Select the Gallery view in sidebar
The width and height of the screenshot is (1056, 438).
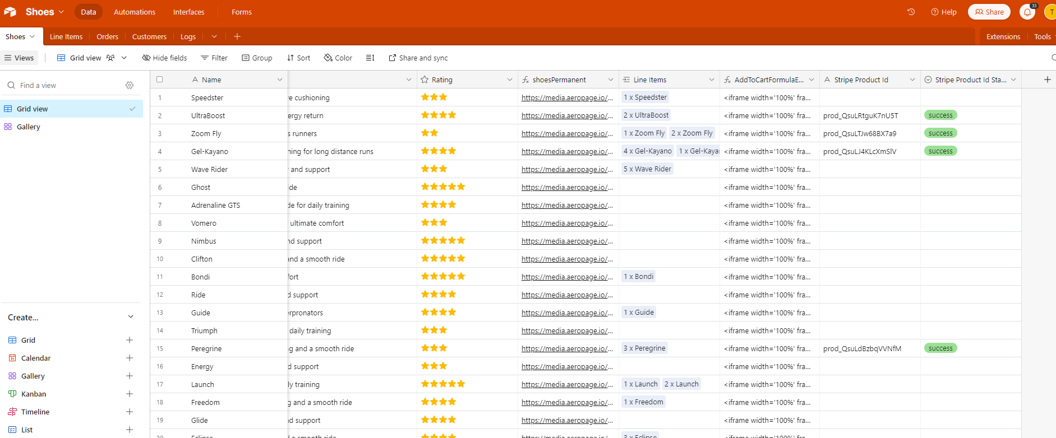[72, 127]
